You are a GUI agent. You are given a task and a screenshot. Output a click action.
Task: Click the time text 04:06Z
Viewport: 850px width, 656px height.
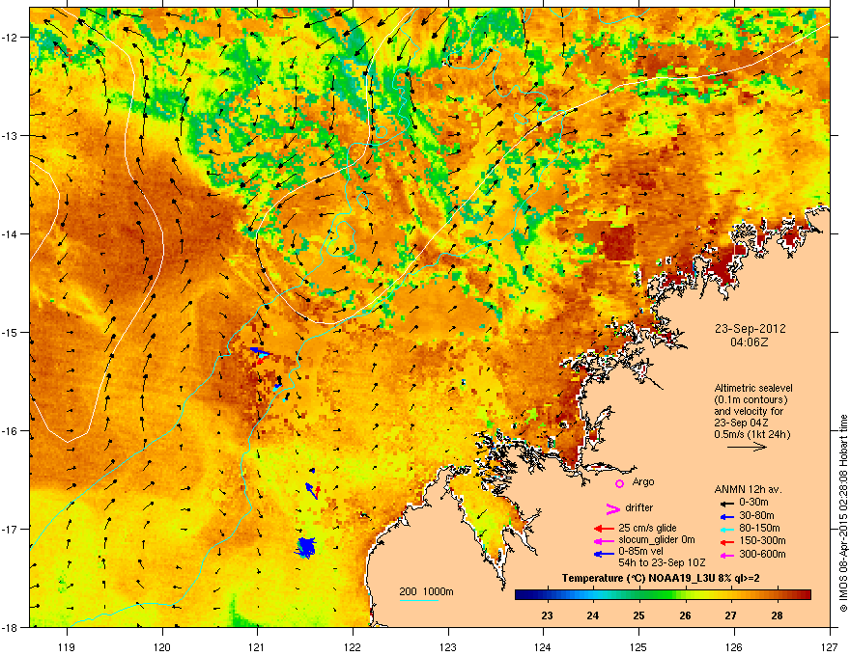(x=750, y=342)
